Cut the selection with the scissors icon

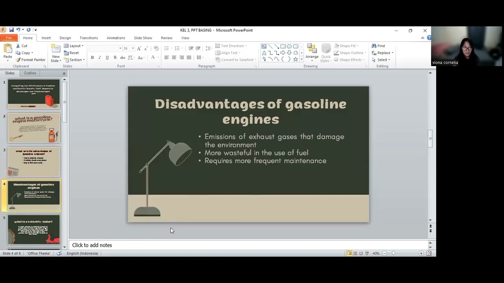click(x=21, y=46)
